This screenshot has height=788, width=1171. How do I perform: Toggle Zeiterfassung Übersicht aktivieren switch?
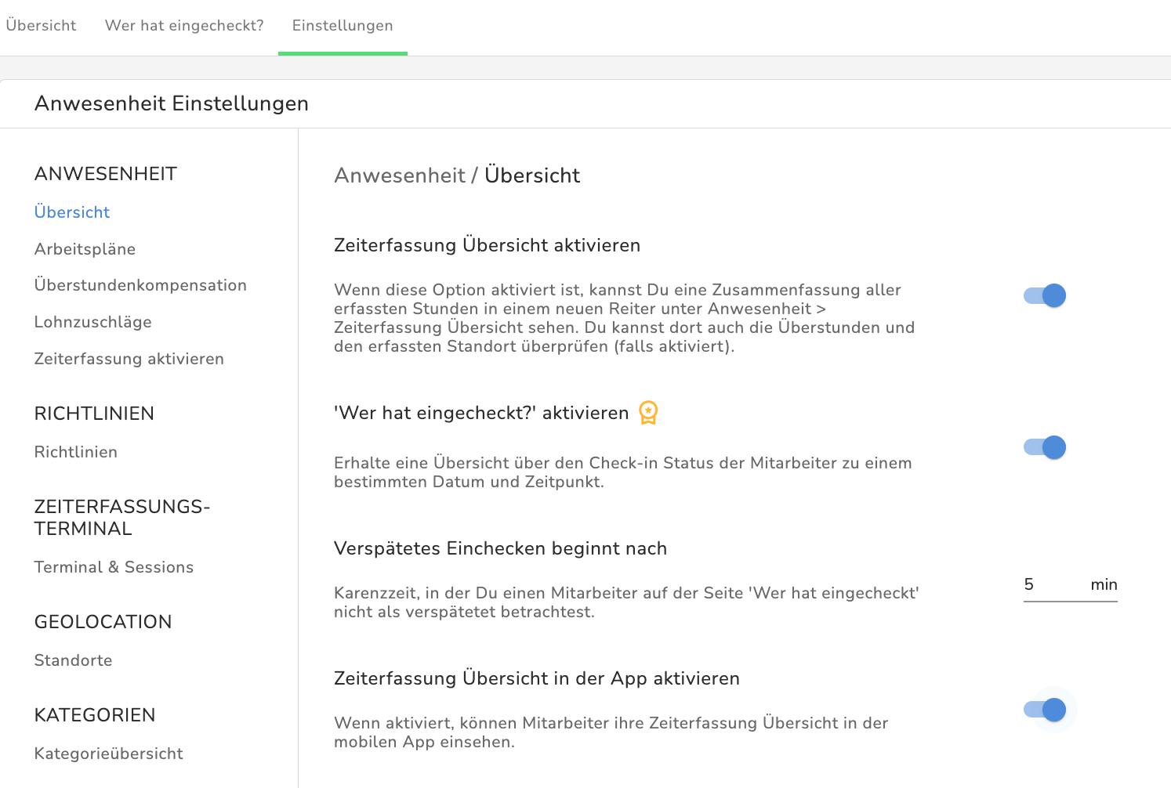coord(1045,295)
